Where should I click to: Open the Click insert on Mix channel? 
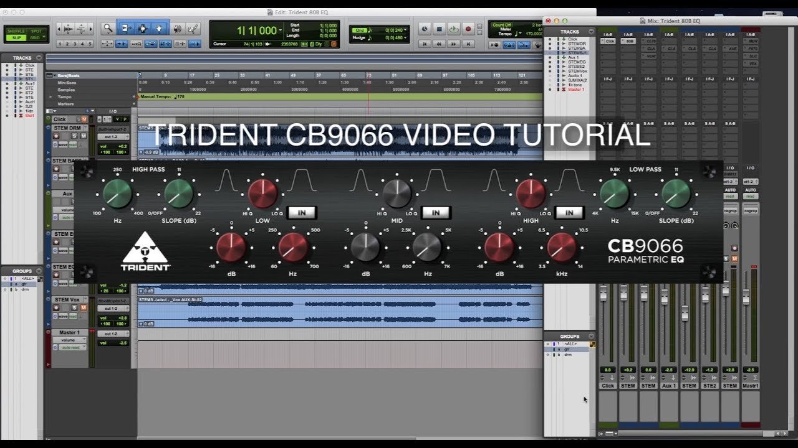pos(609,41)
